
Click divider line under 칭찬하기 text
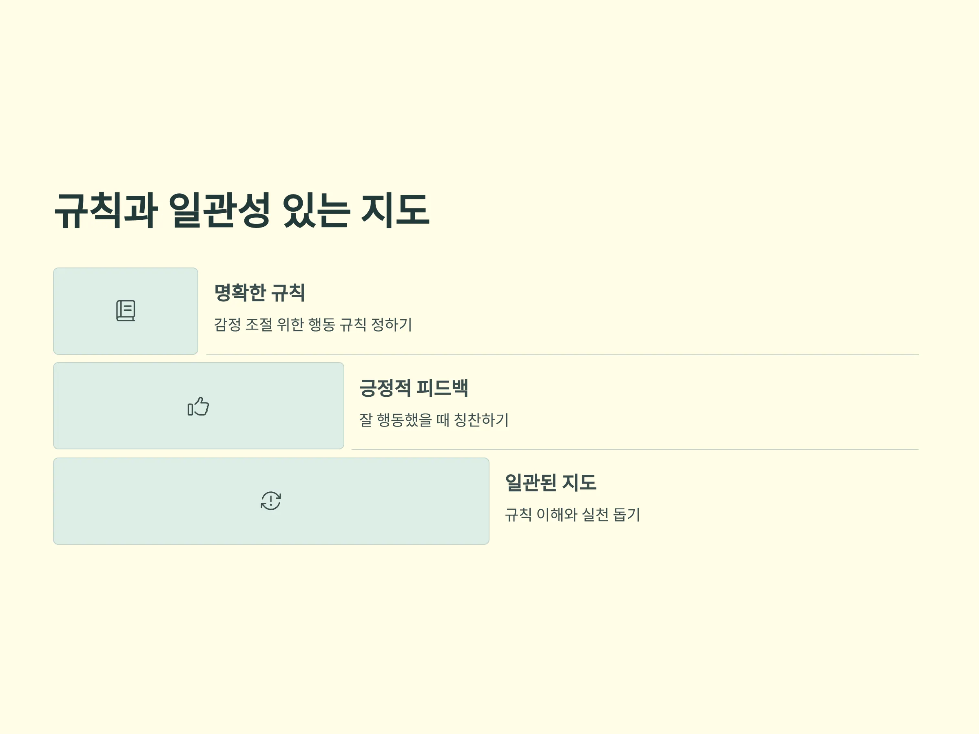tap(635, 449)
